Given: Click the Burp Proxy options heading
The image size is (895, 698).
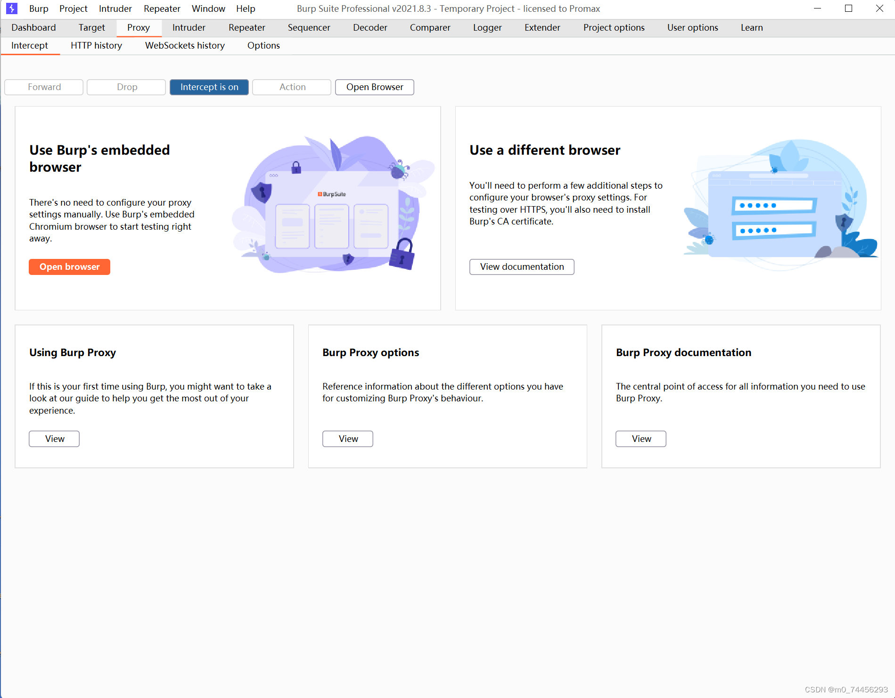Looking at the screenshot, I should 371,352.
